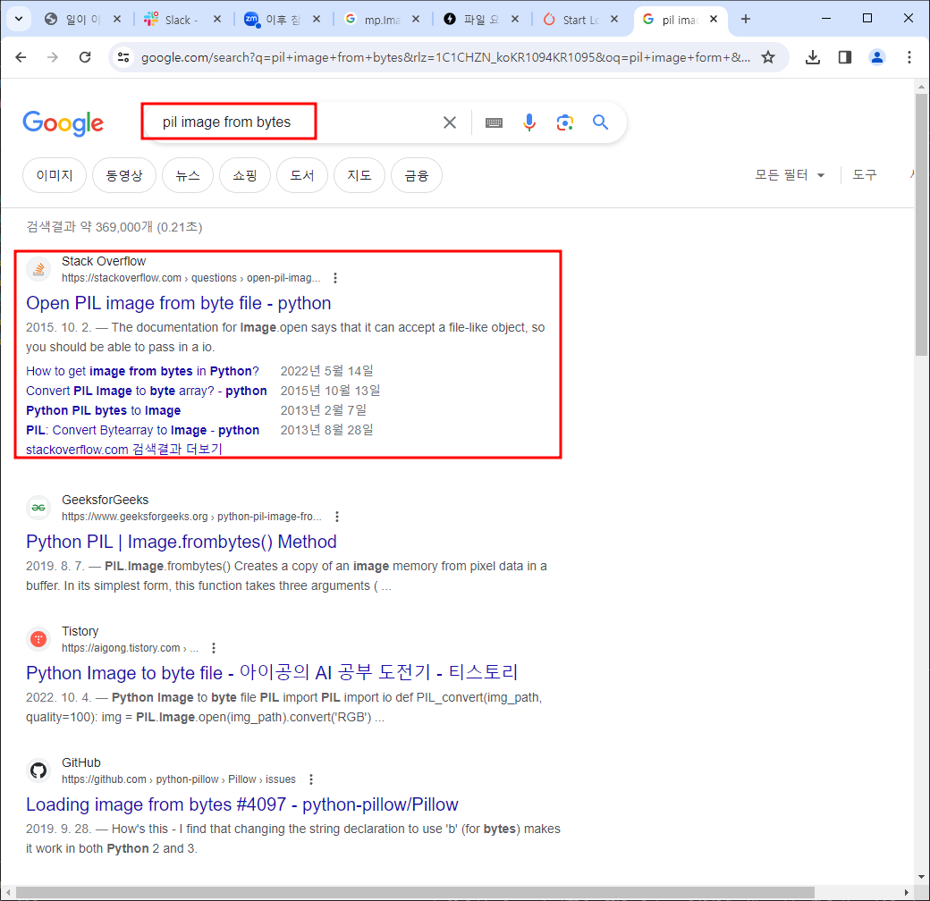Open Stack Overflow favicon result
Viewport: 930px width, 901px height.
(38, 270)
